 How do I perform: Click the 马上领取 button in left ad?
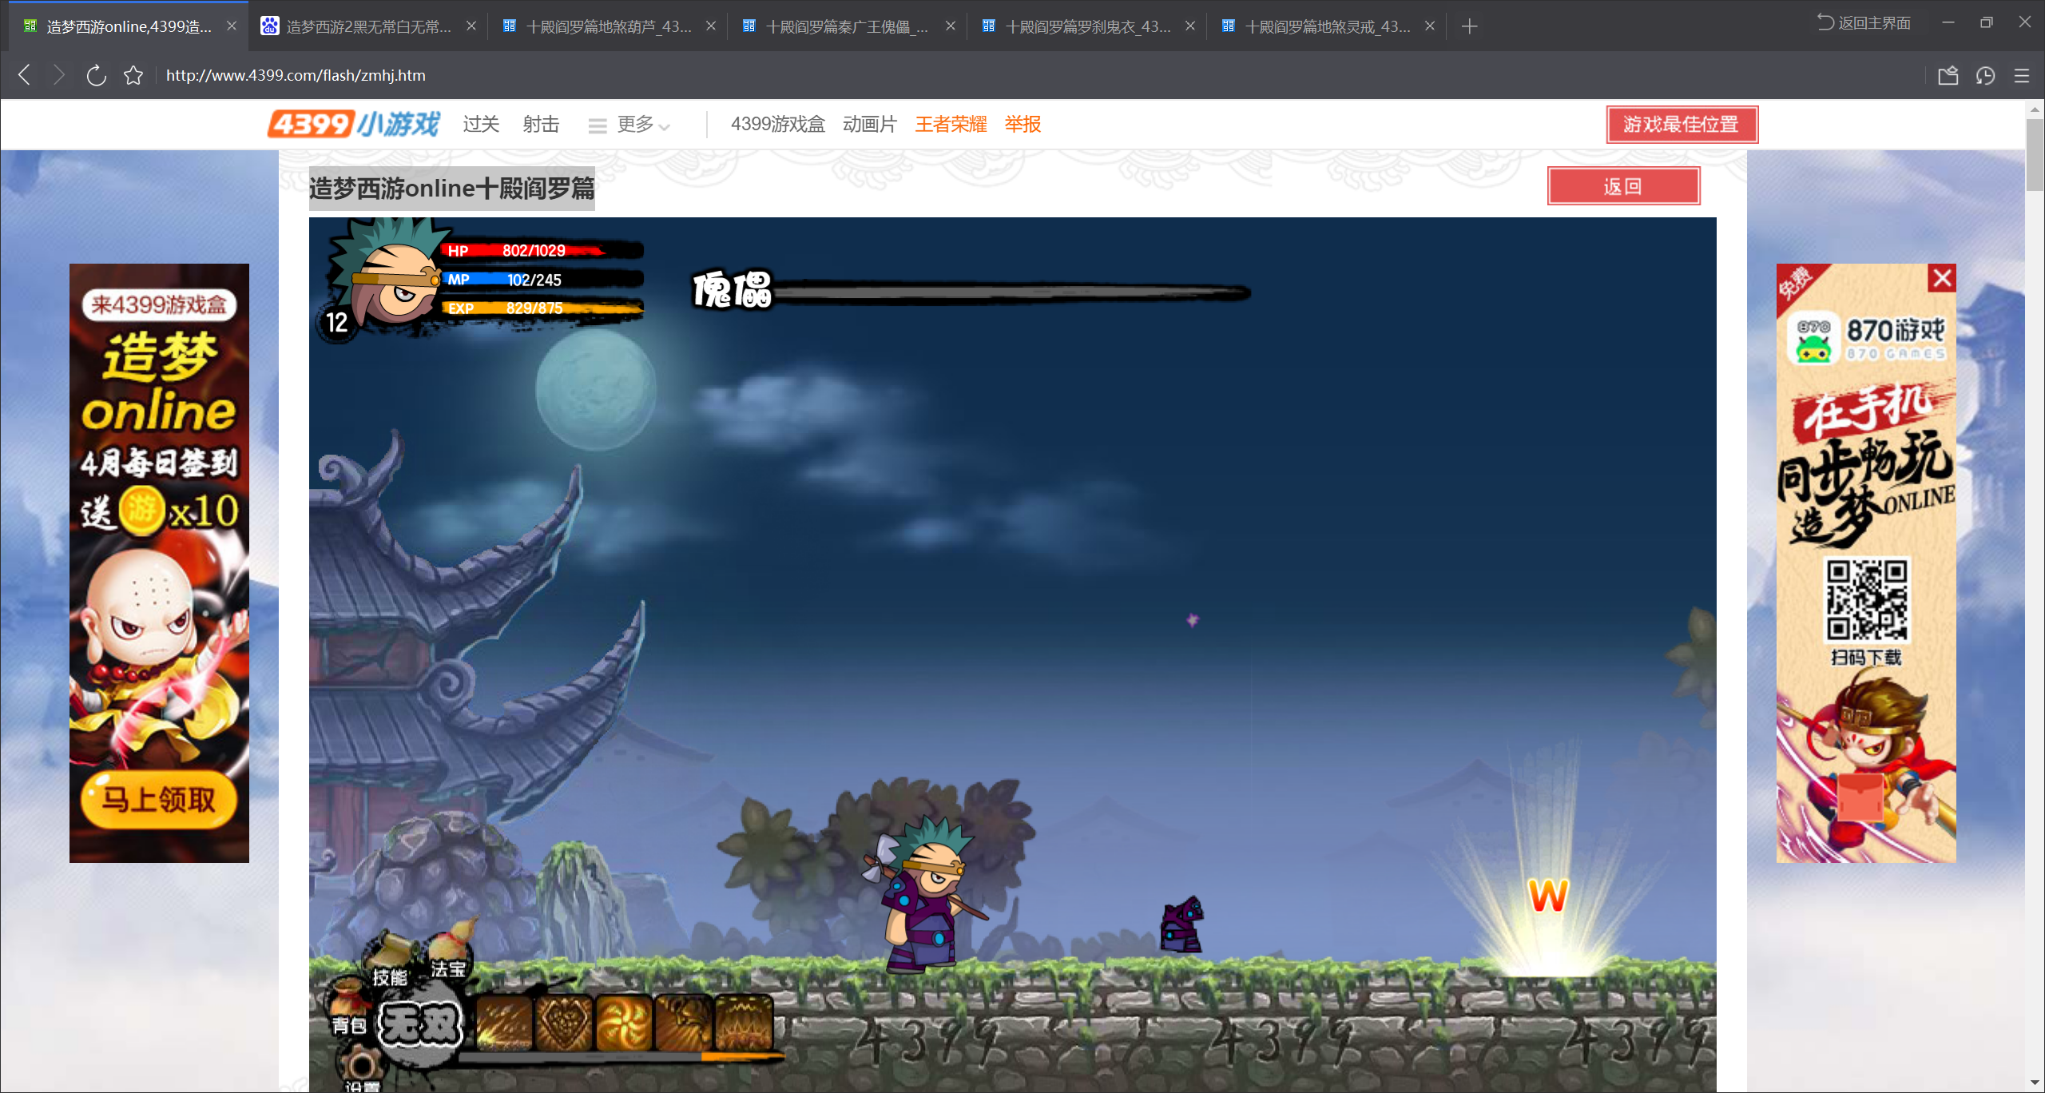(159, 799)
